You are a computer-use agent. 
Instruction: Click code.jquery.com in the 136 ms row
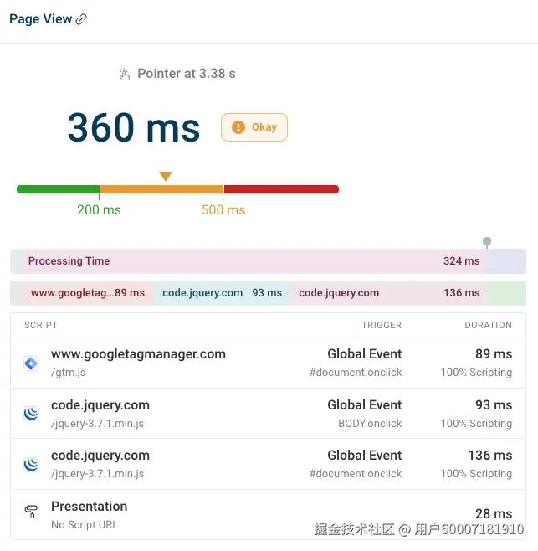100,456
